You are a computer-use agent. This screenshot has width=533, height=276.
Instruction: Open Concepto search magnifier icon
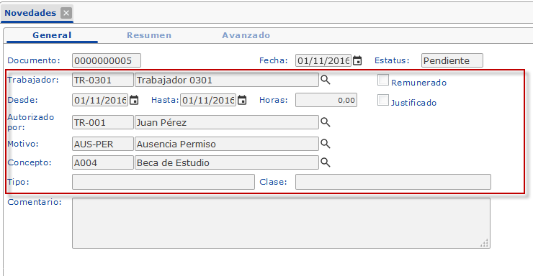(x=326, y=162)
